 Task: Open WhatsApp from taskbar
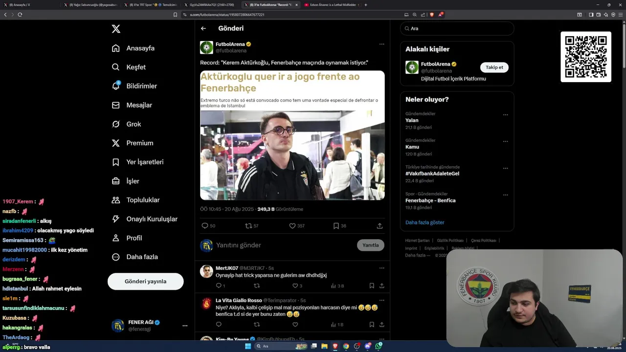(x=379, y=346)
